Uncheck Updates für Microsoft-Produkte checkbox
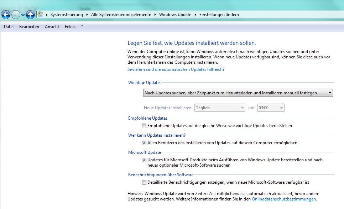344x209 pixels. point(144,160)
